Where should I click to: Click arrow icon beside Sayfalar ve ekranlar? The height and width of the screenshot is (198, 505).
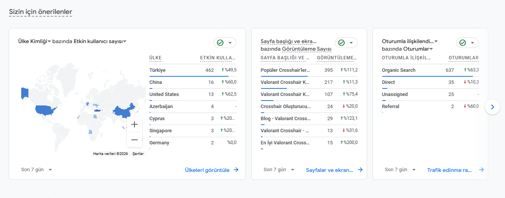pyautogui.click(x=360, y=170)
